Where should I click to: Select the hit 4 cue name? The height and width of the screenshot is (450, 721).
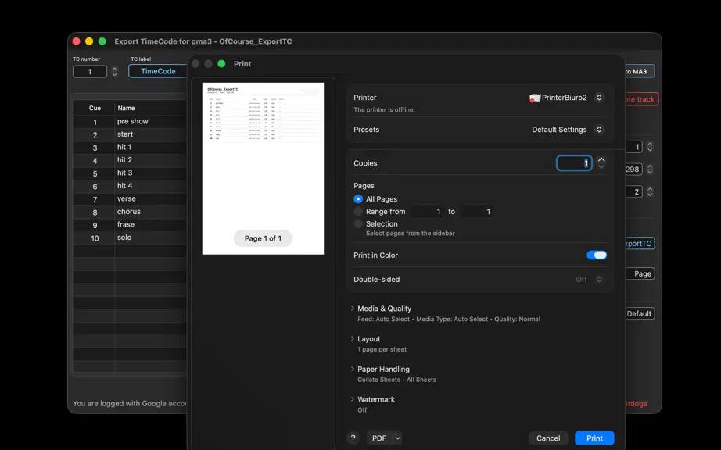pyautogui.click(x=124, y=185)
